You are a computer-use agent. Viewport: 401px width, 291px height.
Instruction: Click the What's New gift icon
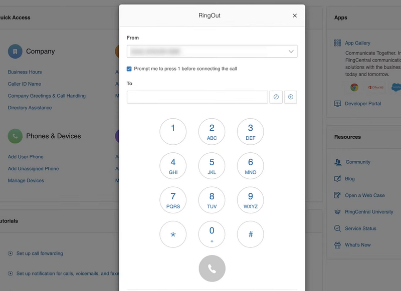pyautogui.click(x=337, y=245)
